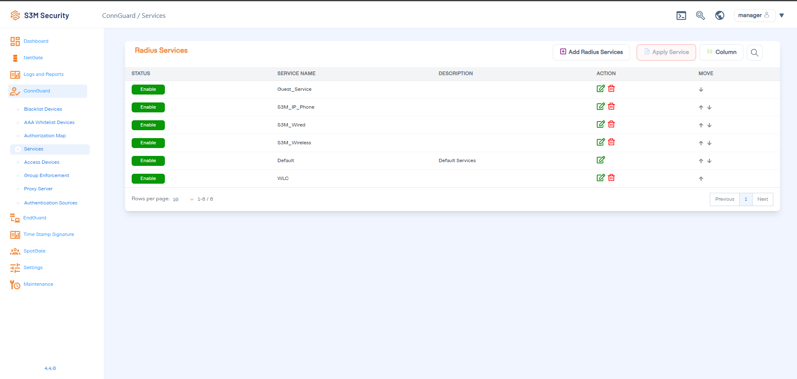Go to page 1

(x=746, y=199)
